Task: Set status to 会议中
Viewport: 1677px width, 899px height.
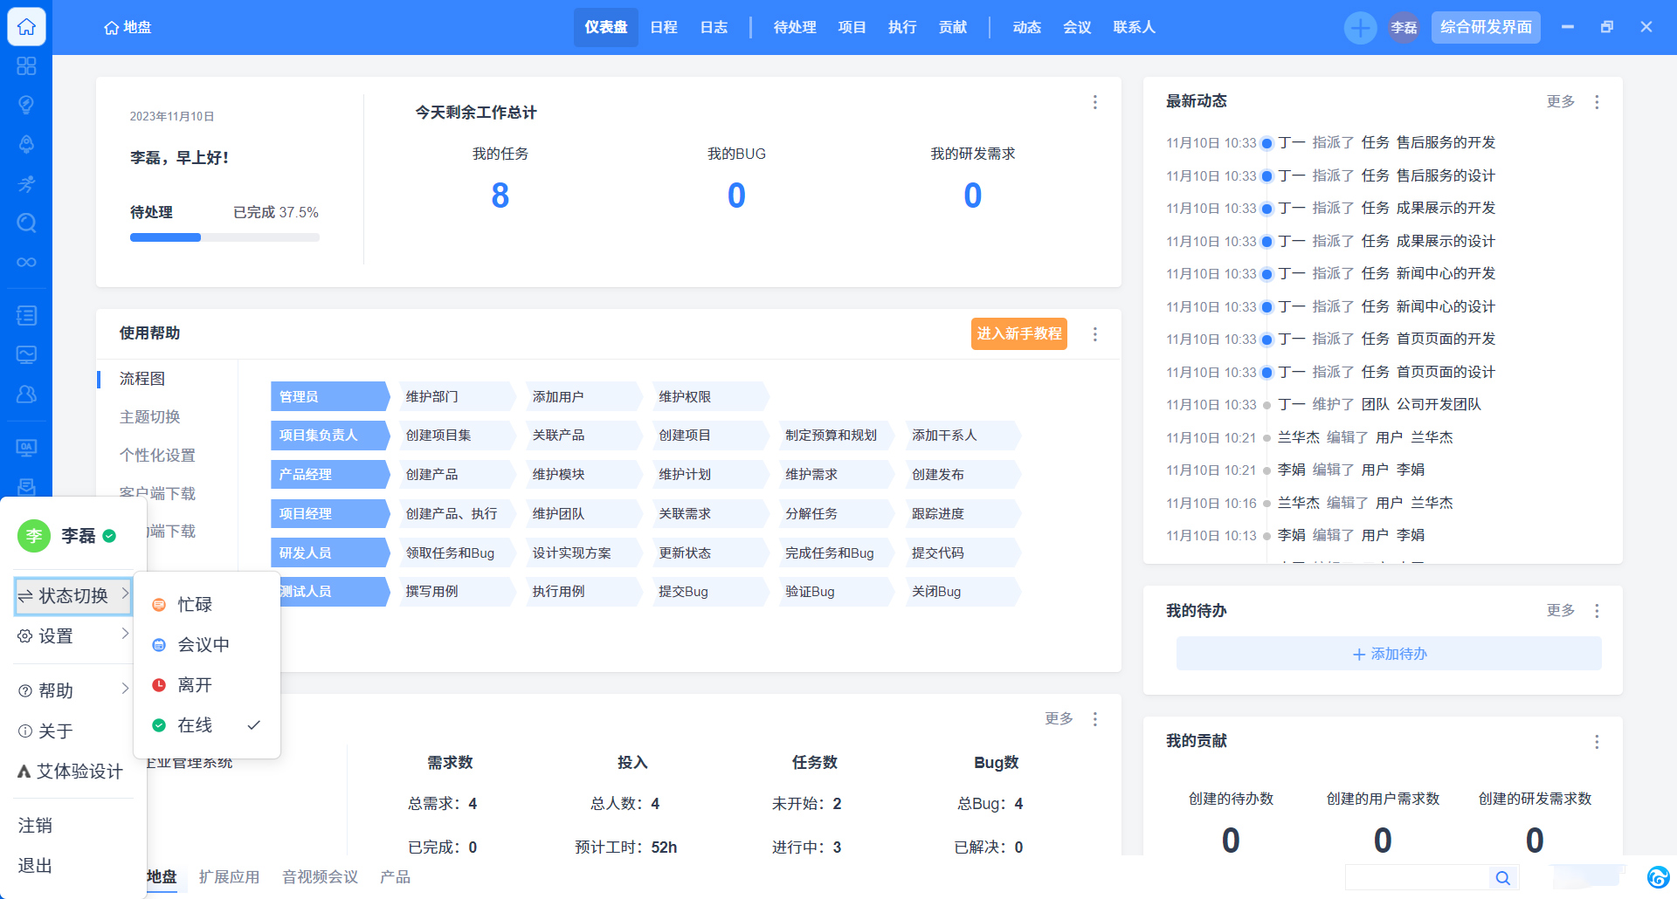Action: (204, 645)
